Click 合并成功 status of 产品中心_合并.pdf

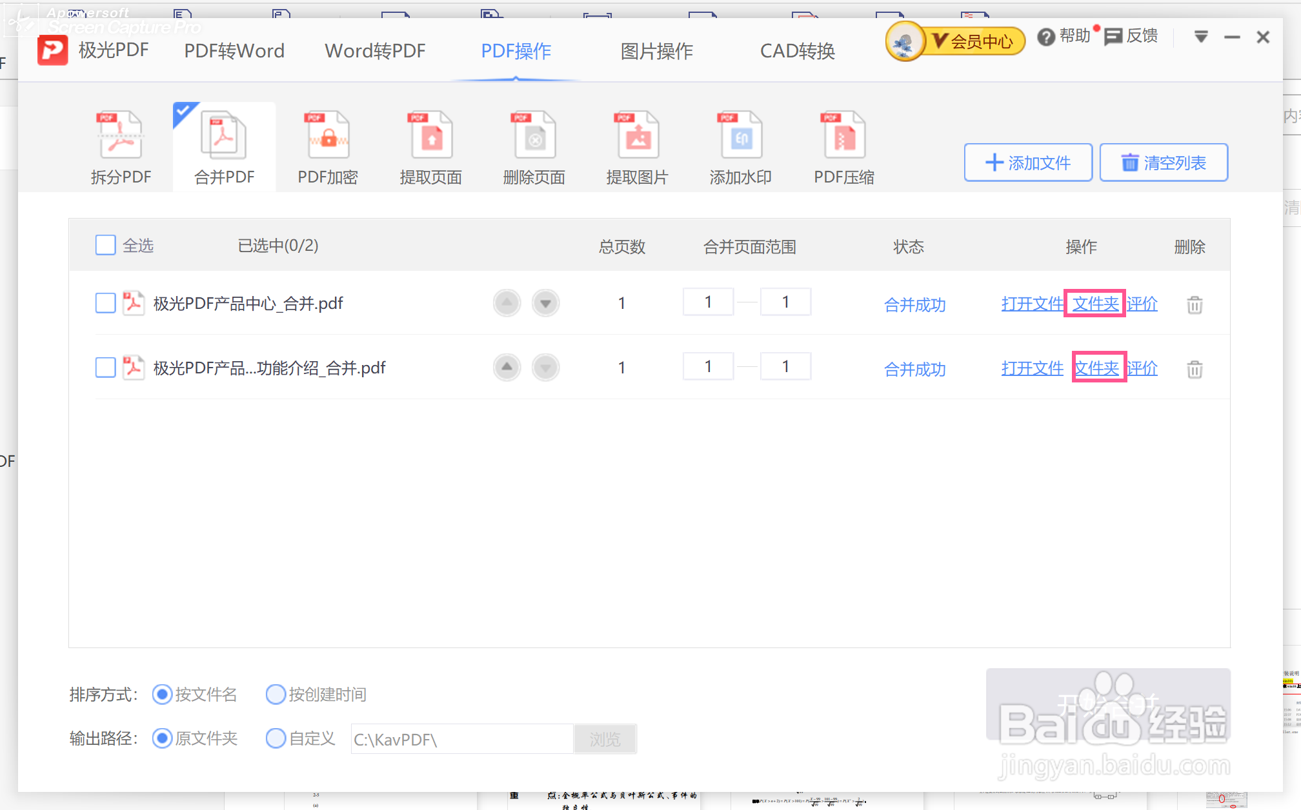coord(914,304)
